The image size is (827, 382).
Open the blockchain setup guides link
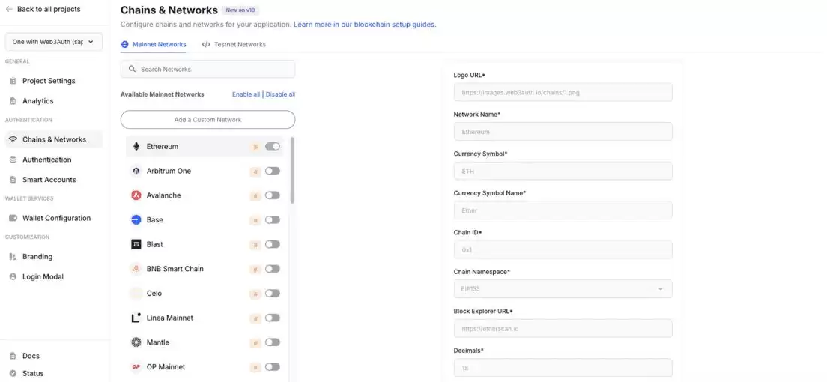(x=365, y=24)
